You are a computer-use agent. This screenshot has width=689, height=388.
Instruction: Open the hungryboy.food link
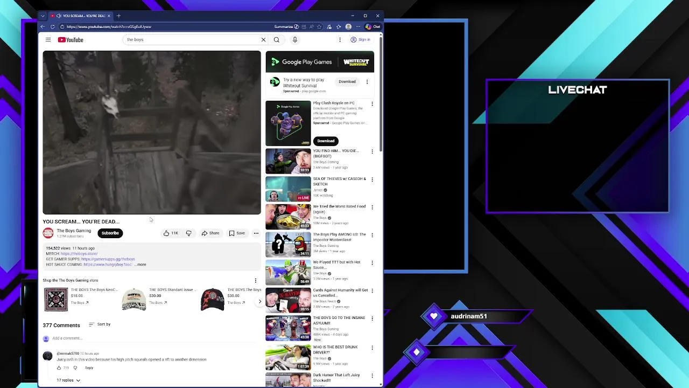[x=108, y=265]
